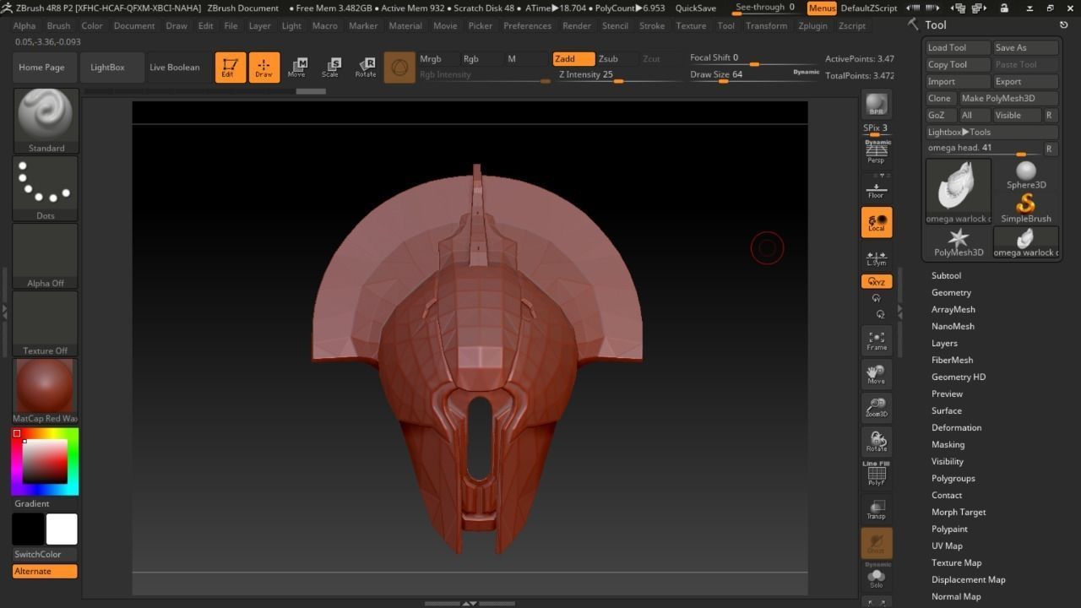Click the Zoom3D icon in right shelf
The width and height of the screenshot is (1081, 608).
876,408
